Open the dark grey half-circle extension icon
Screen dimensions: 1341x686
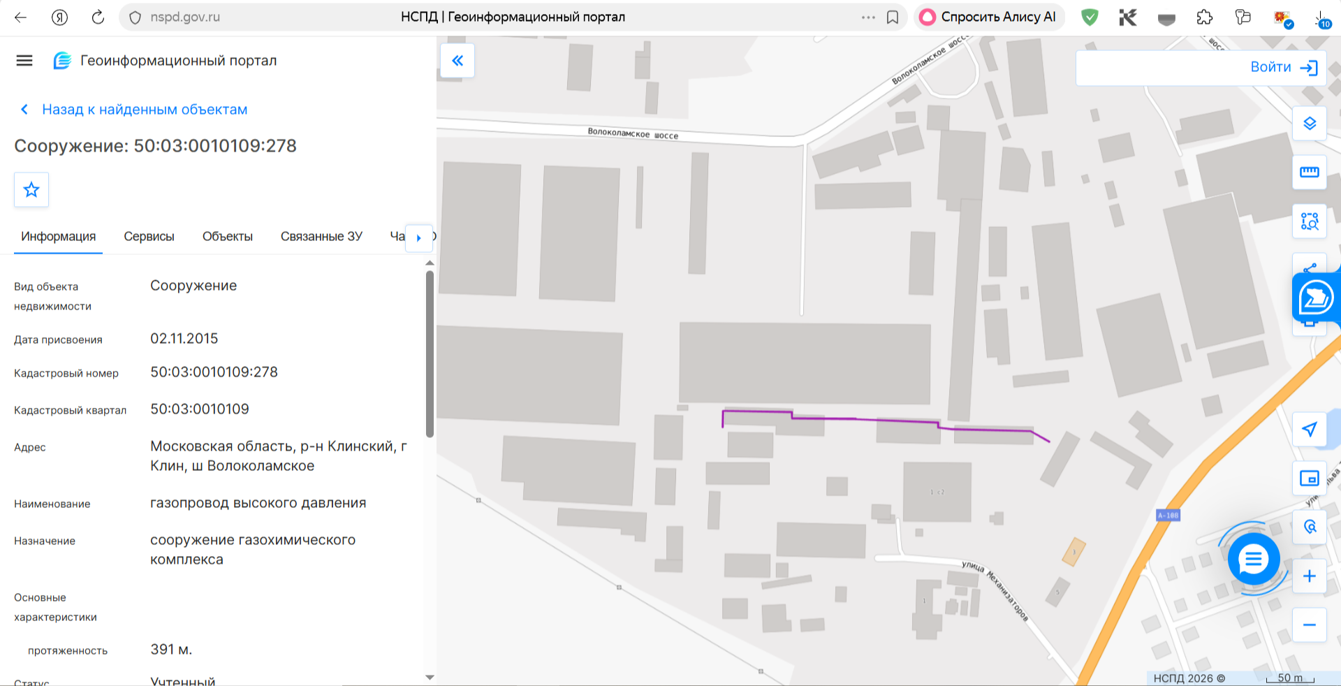click(x=1166, y=19)
